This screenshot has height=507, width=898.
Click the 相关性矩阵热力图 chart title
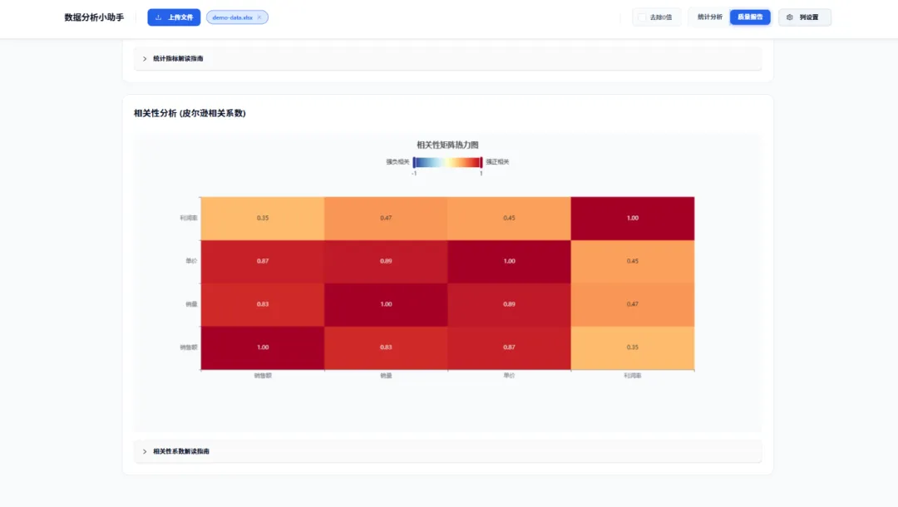pyautogui.click(x=447, y=145)
